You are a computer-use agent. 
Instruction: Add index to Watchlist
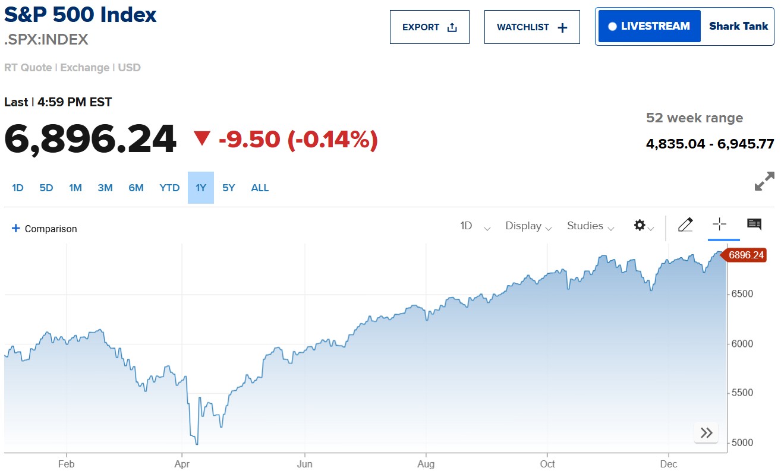[531, 27]
